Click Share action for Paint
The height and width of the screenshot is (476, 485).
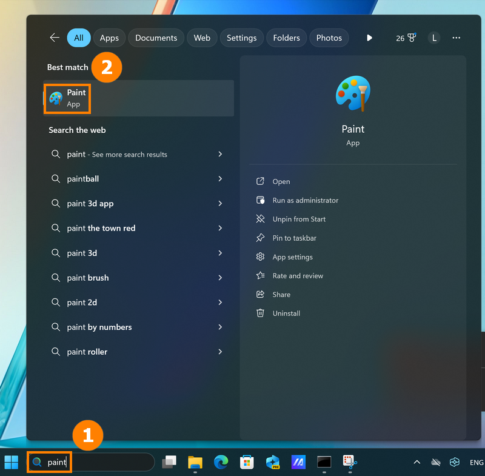tap(281, 295)
